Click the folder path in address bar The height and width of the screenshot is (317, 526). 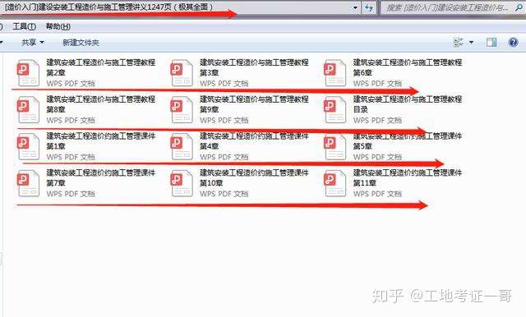108,7
